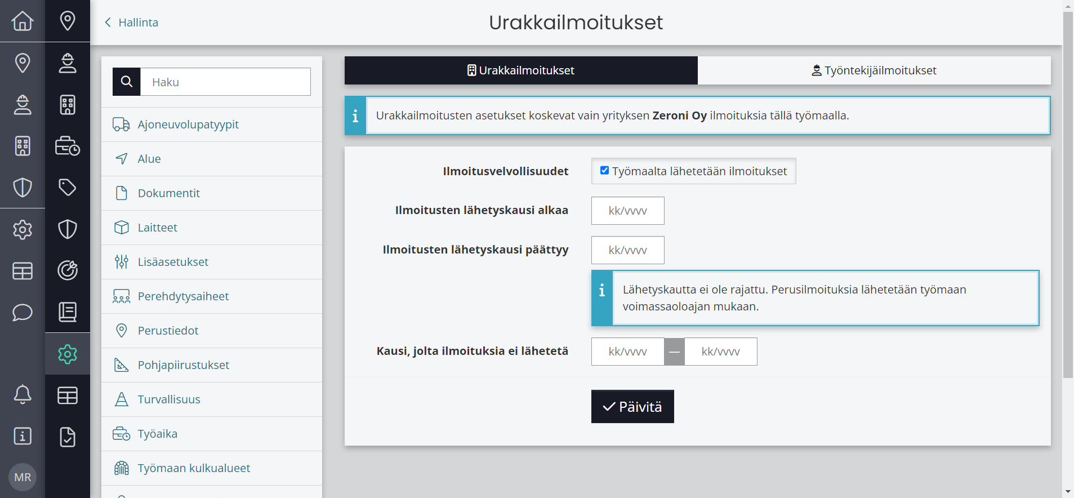Open the chat bubble messages icon
Image resolution: width=1074 pixels, height=498 pixels.
coord(23,312)
